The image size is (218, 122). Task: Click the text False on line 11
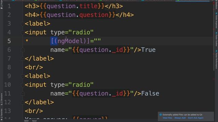(x=150, y=94)
